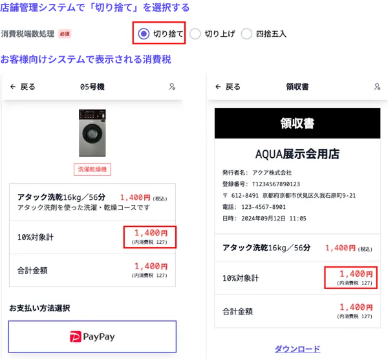Select the 切り捨て rounding radio button
The width and height of the screenshot is (388, 359).
144,34
